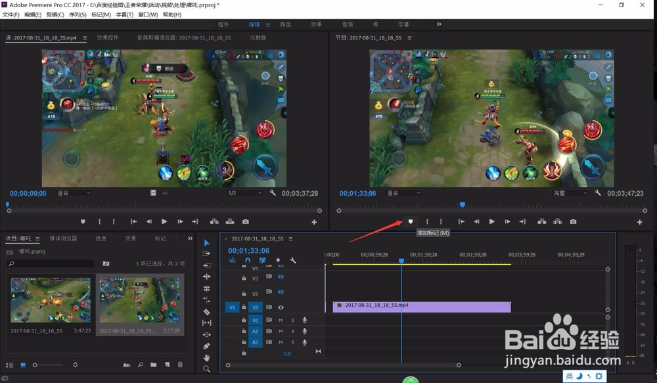This screenshot has height=383, width=657.
Task: Toggle V1 track output eye
Action: [281, 307]
